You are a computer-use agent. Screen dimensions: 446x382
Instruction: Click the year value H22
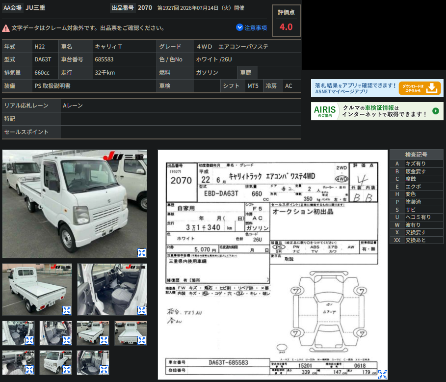(40, 46)
